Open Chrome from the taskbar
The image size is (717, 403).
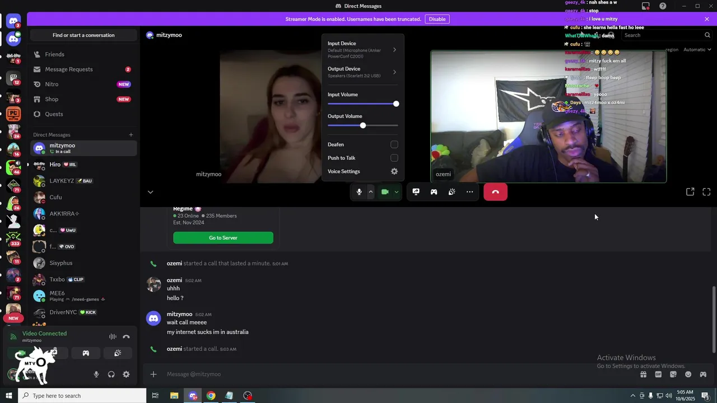[x=211, y=396]
